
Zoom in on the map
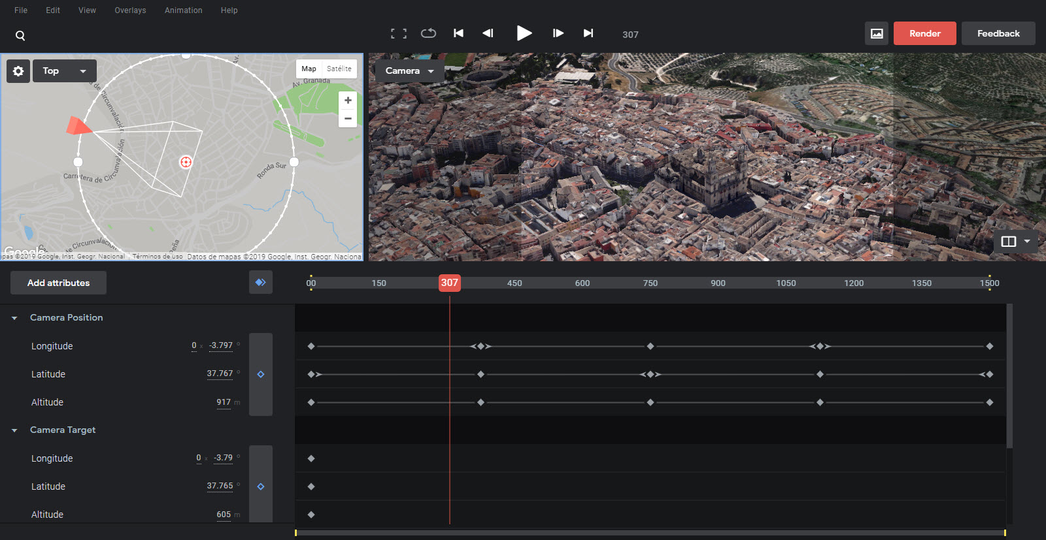coord(348,101)
